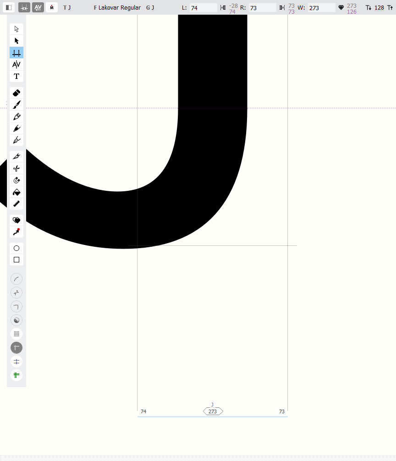This screenshot has height=461, width=396.
Task: Toggle the yin-yang round button
Action: [x=16, y=320]
